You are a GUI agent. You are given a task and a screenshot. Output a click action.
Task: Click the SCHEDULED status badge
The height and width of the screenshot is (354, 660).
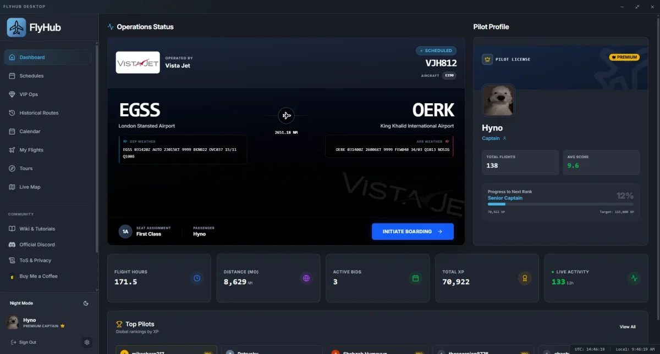(436, 50)
